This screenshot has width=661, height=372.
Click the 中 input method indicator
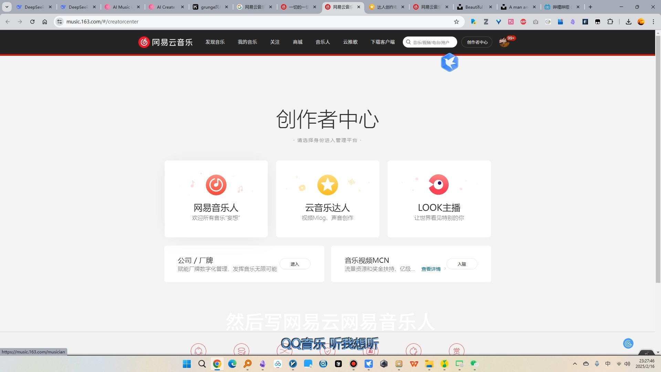click(x=608, y=364)
